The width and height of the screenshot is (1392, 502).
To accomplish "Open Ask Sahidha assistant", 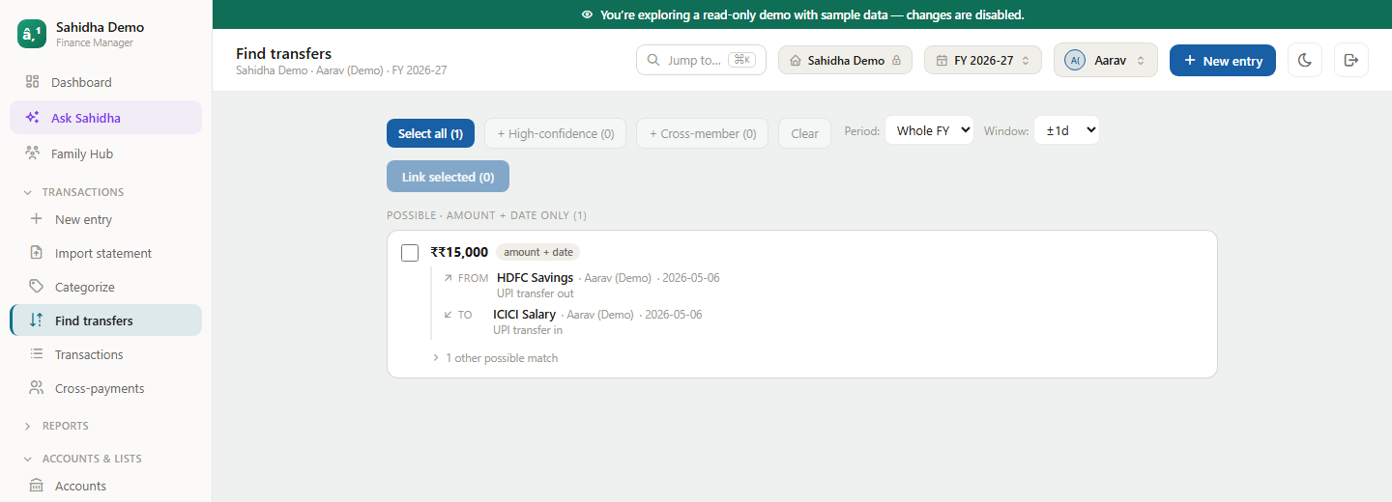I will pyautogui.click(x=106, y=118).
